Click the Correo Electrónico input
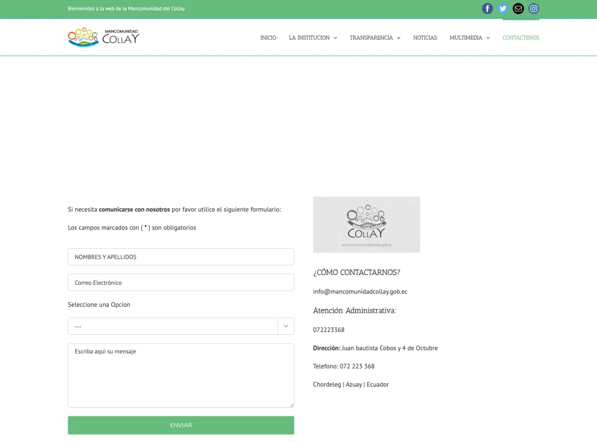This screenshot has height=442, width=597. 181,282
